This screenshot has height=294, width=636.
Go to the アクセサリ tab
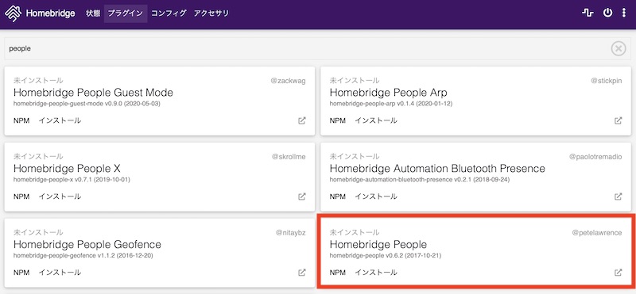(211, 13)
